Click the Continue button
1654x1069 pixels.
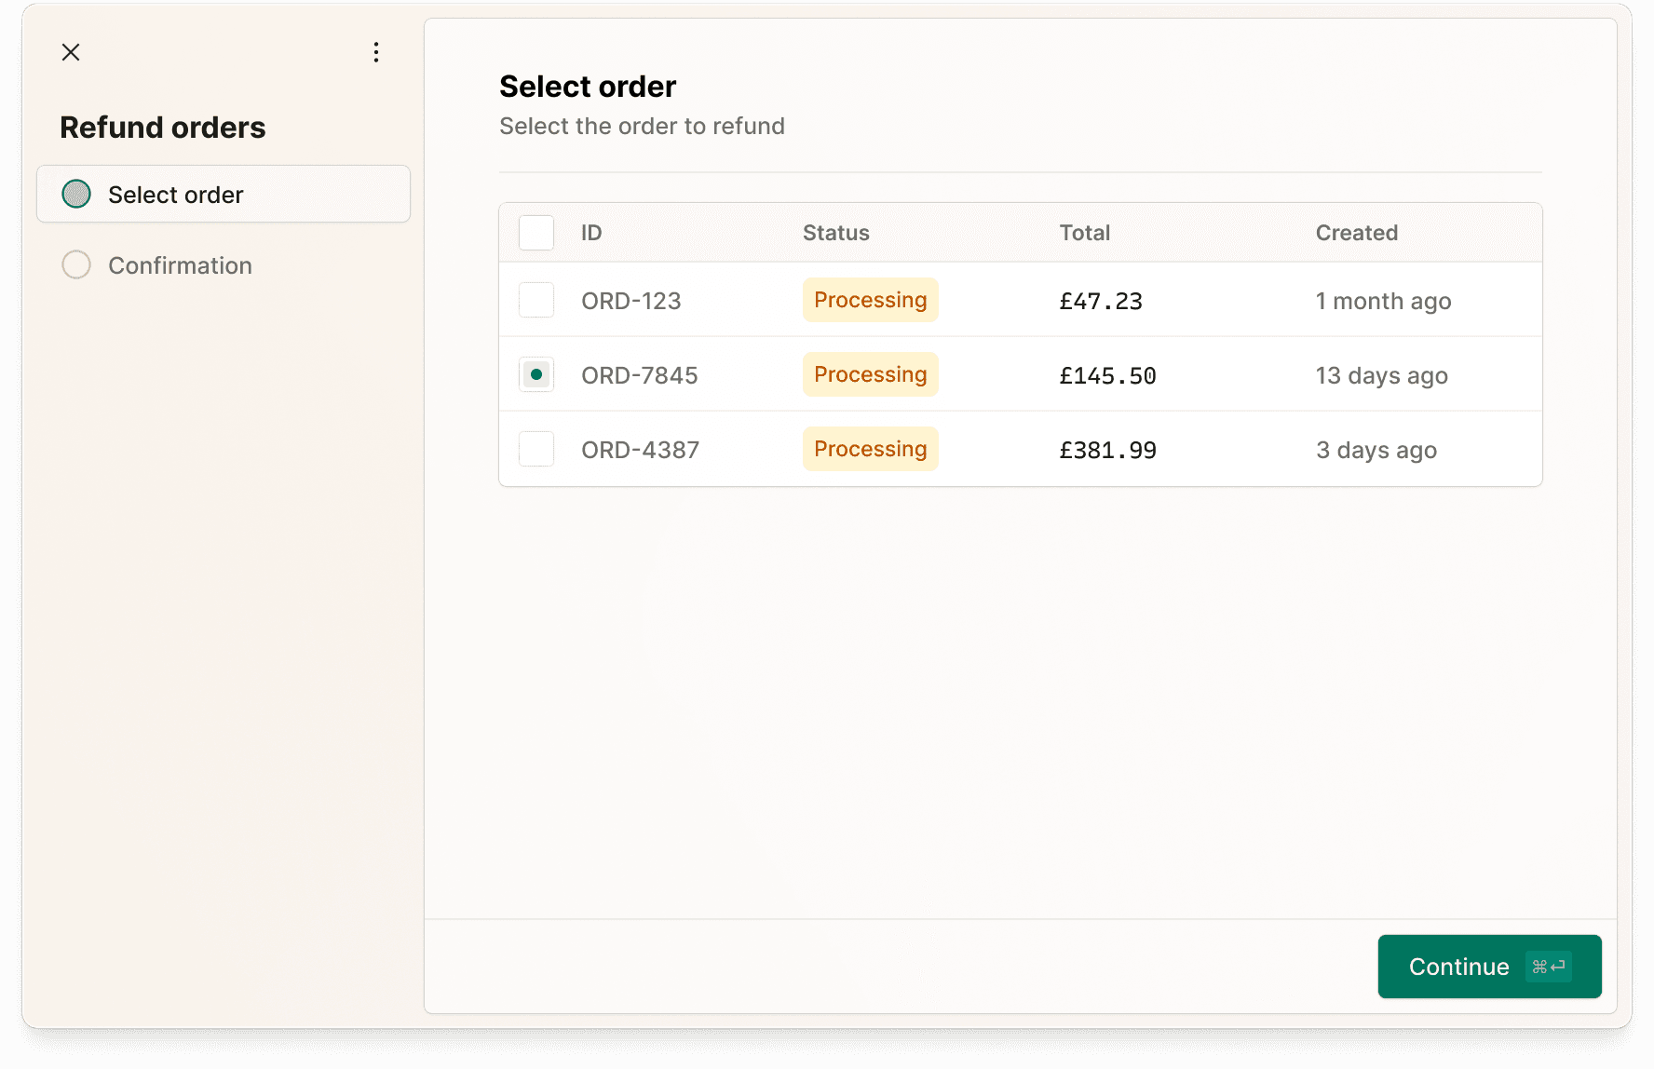pyautogui.click(x=1489, y=967)
